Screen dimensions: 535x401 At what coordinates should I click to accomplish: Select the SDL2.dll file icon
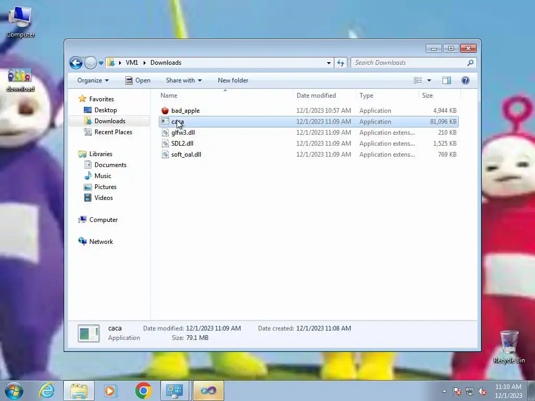tap(165, 144)
